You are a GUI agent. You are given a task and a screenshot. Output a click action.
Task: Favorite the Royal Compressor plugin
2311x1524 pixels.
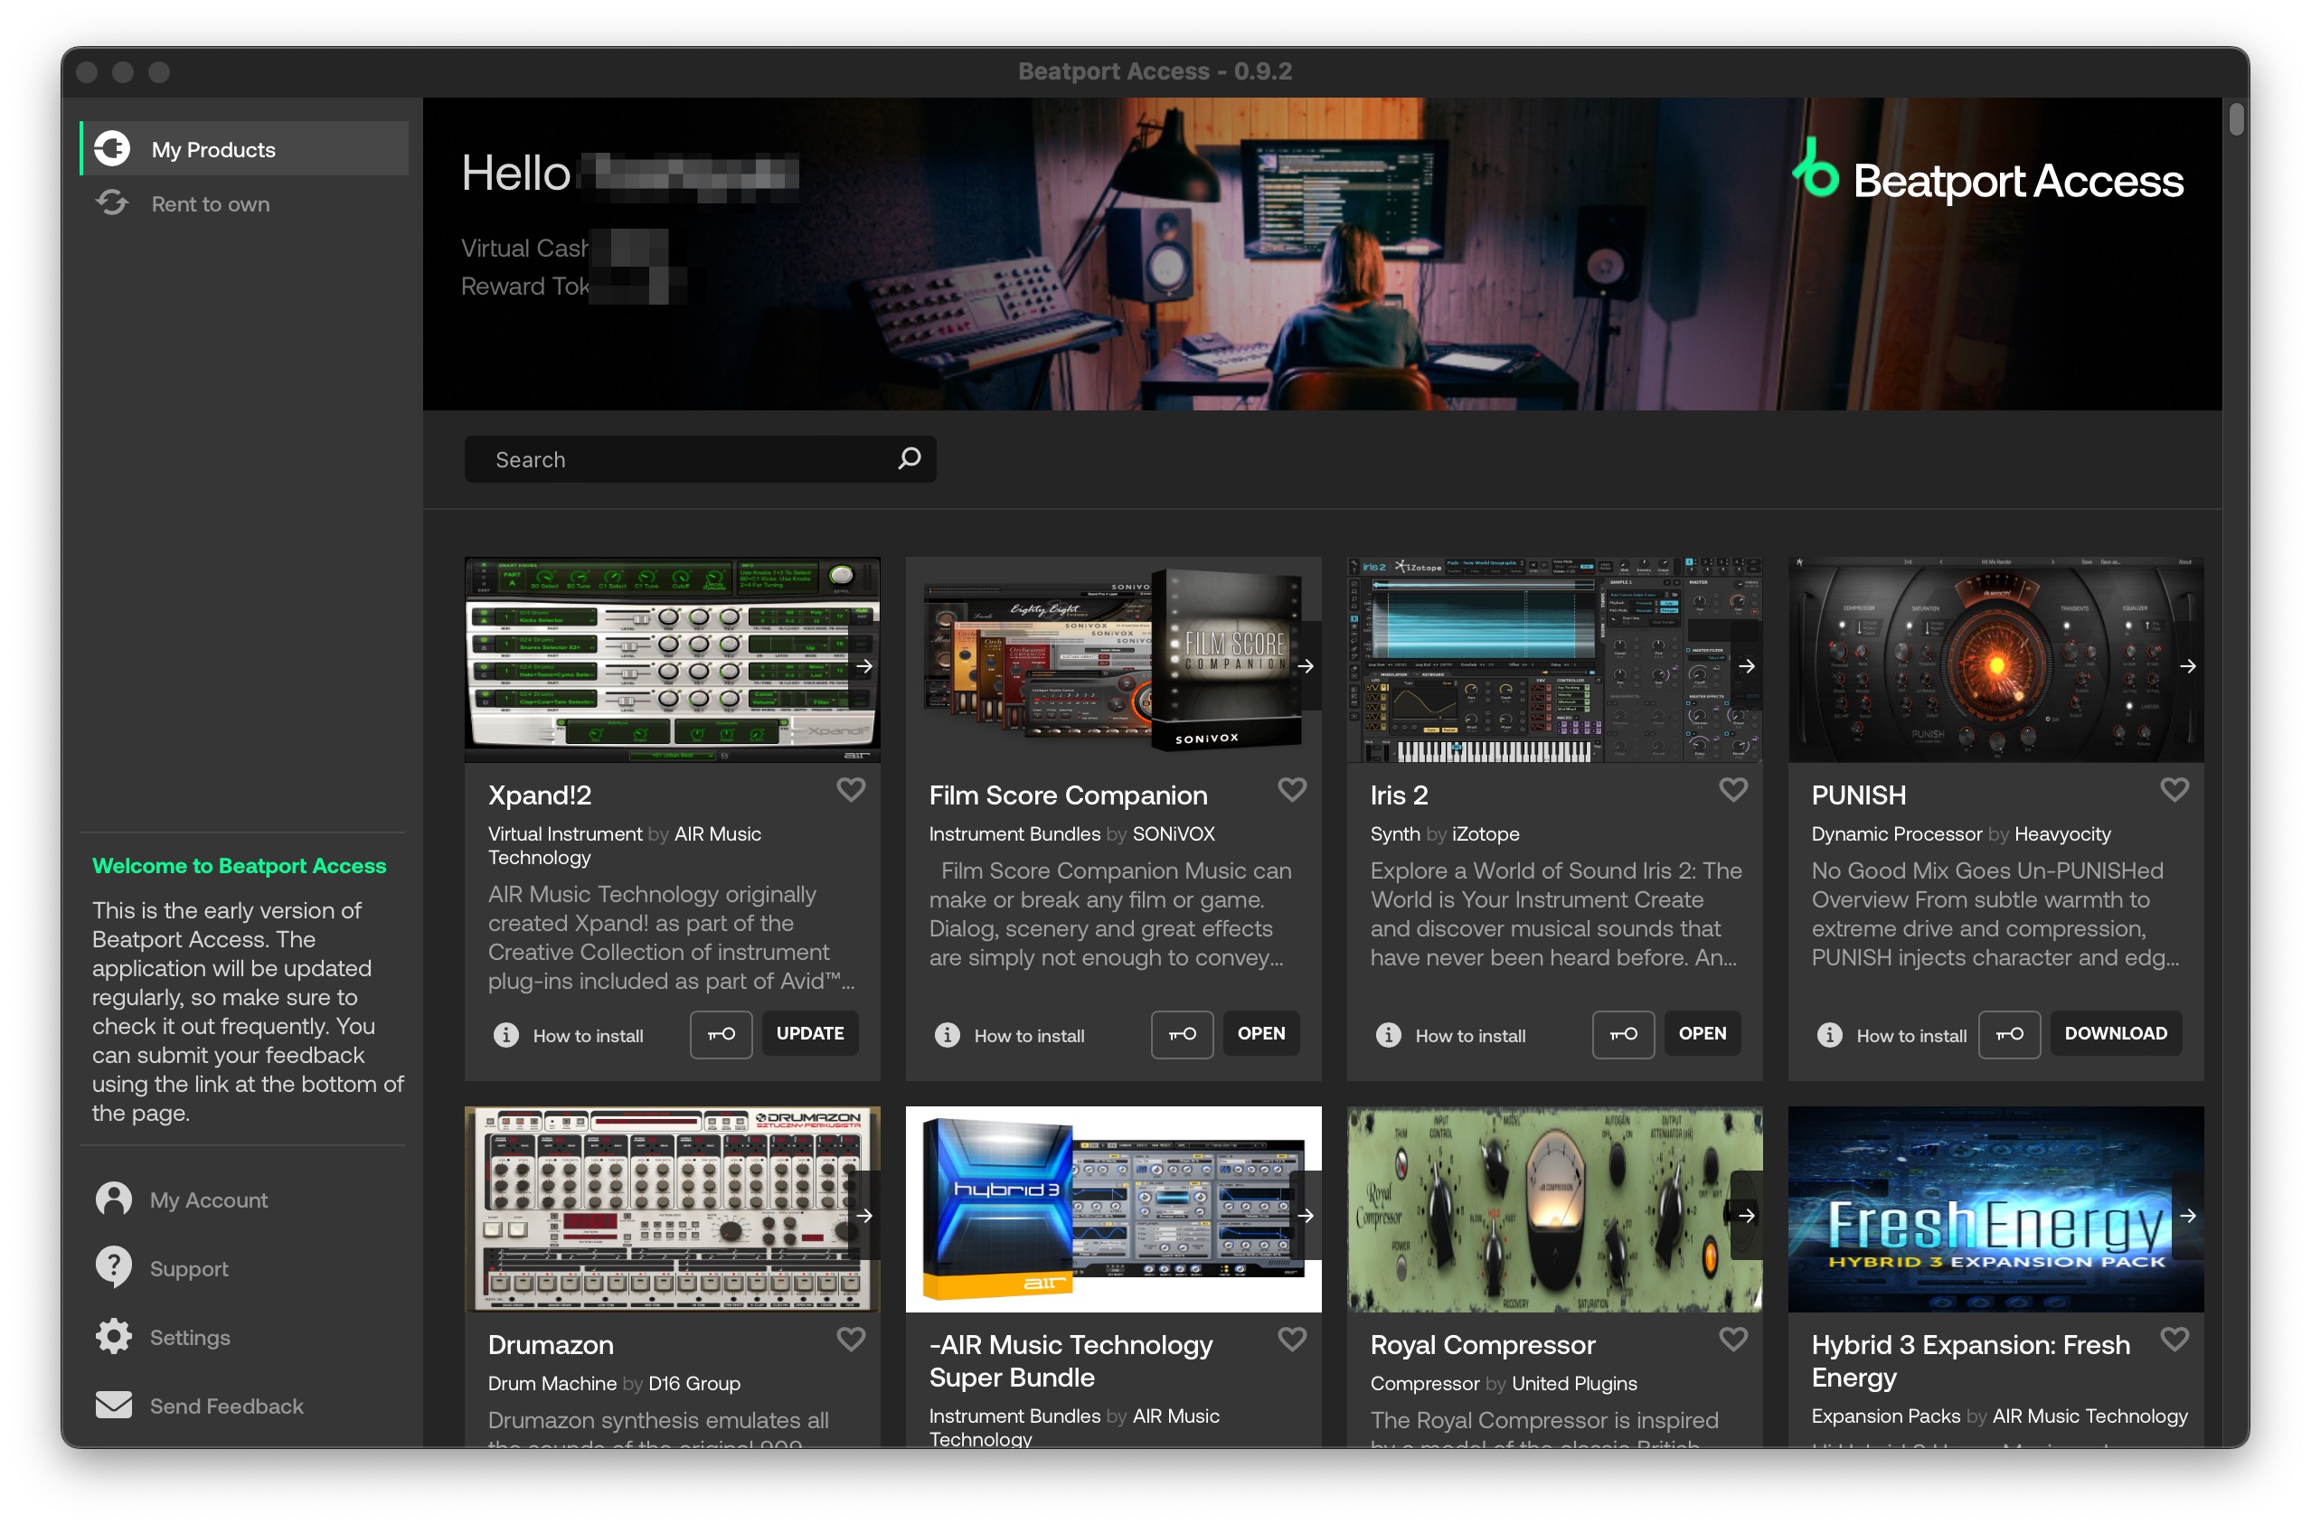point(1731,1340)
